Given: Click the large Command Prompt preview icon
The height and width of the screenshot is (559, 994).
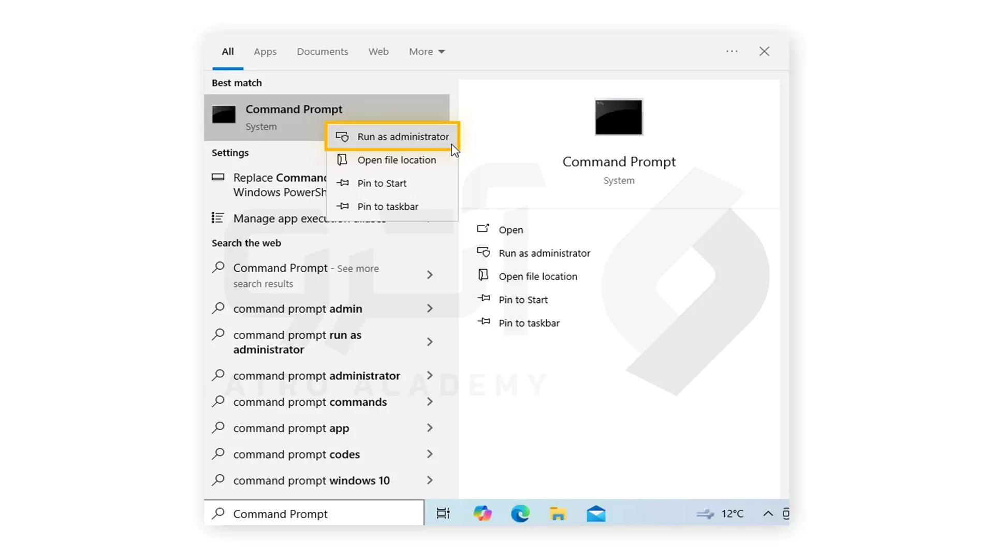Looking at the screenshot, I should pos(618,117).
